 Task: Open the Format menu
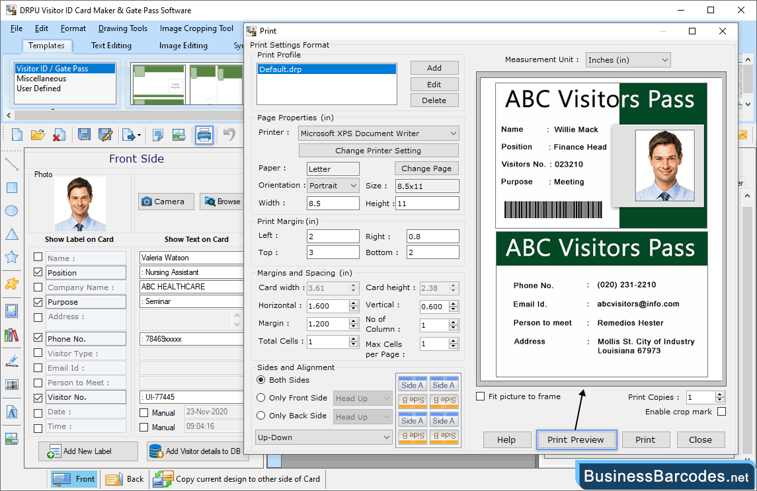click(73, 28)
